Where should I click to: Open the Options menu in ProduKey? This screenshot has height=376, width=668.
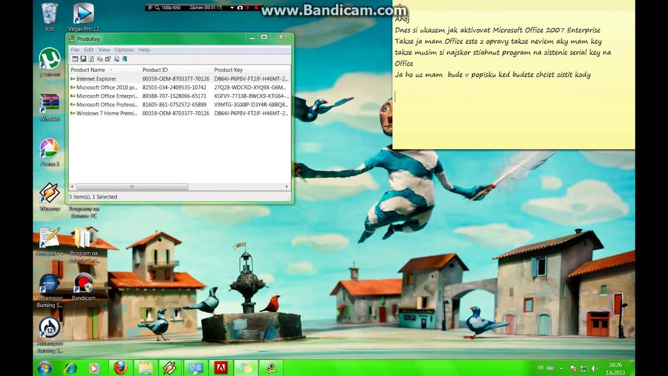tap(124, 50)
